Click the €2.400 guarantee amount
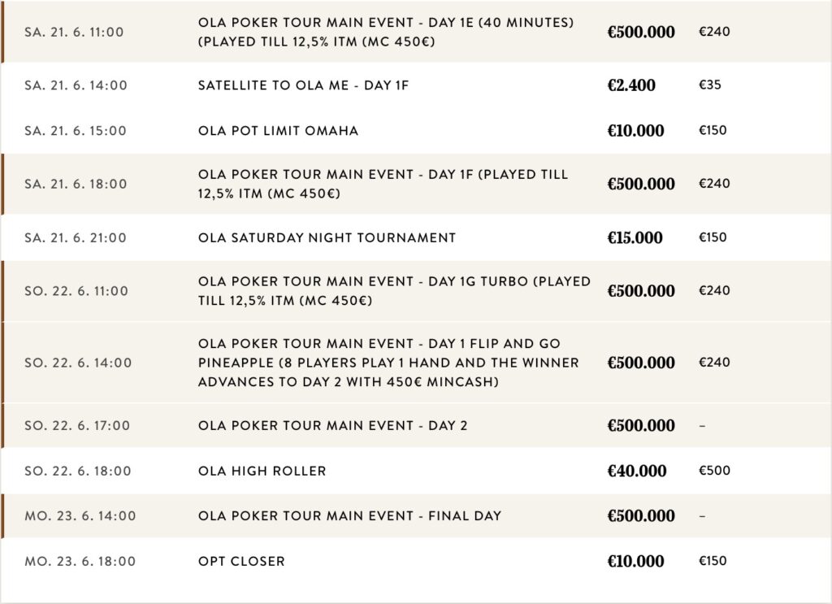The width and height of the screenshot is (832, 604). [631, 85]
